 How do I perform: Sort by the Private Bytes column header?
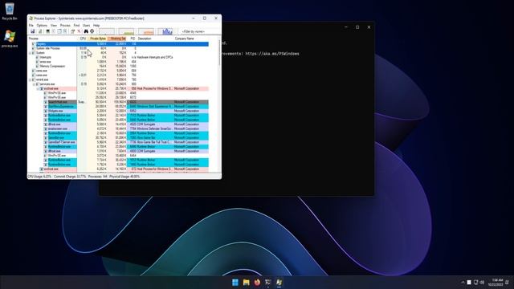[97, 39]
